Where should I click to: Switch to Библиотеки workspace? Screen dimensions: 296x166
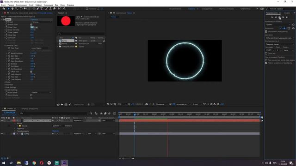(246, 9)
